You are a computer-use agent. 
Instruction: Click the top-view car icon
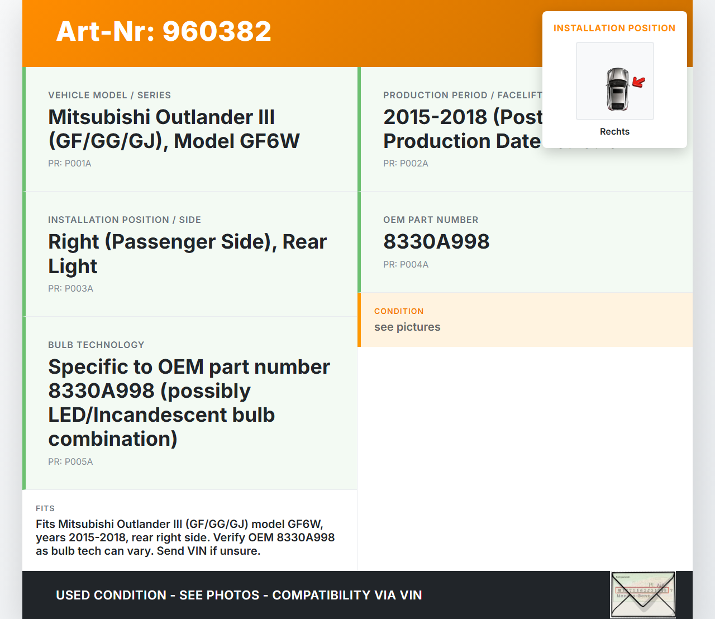pyautogui.click(x=617, y=89)
